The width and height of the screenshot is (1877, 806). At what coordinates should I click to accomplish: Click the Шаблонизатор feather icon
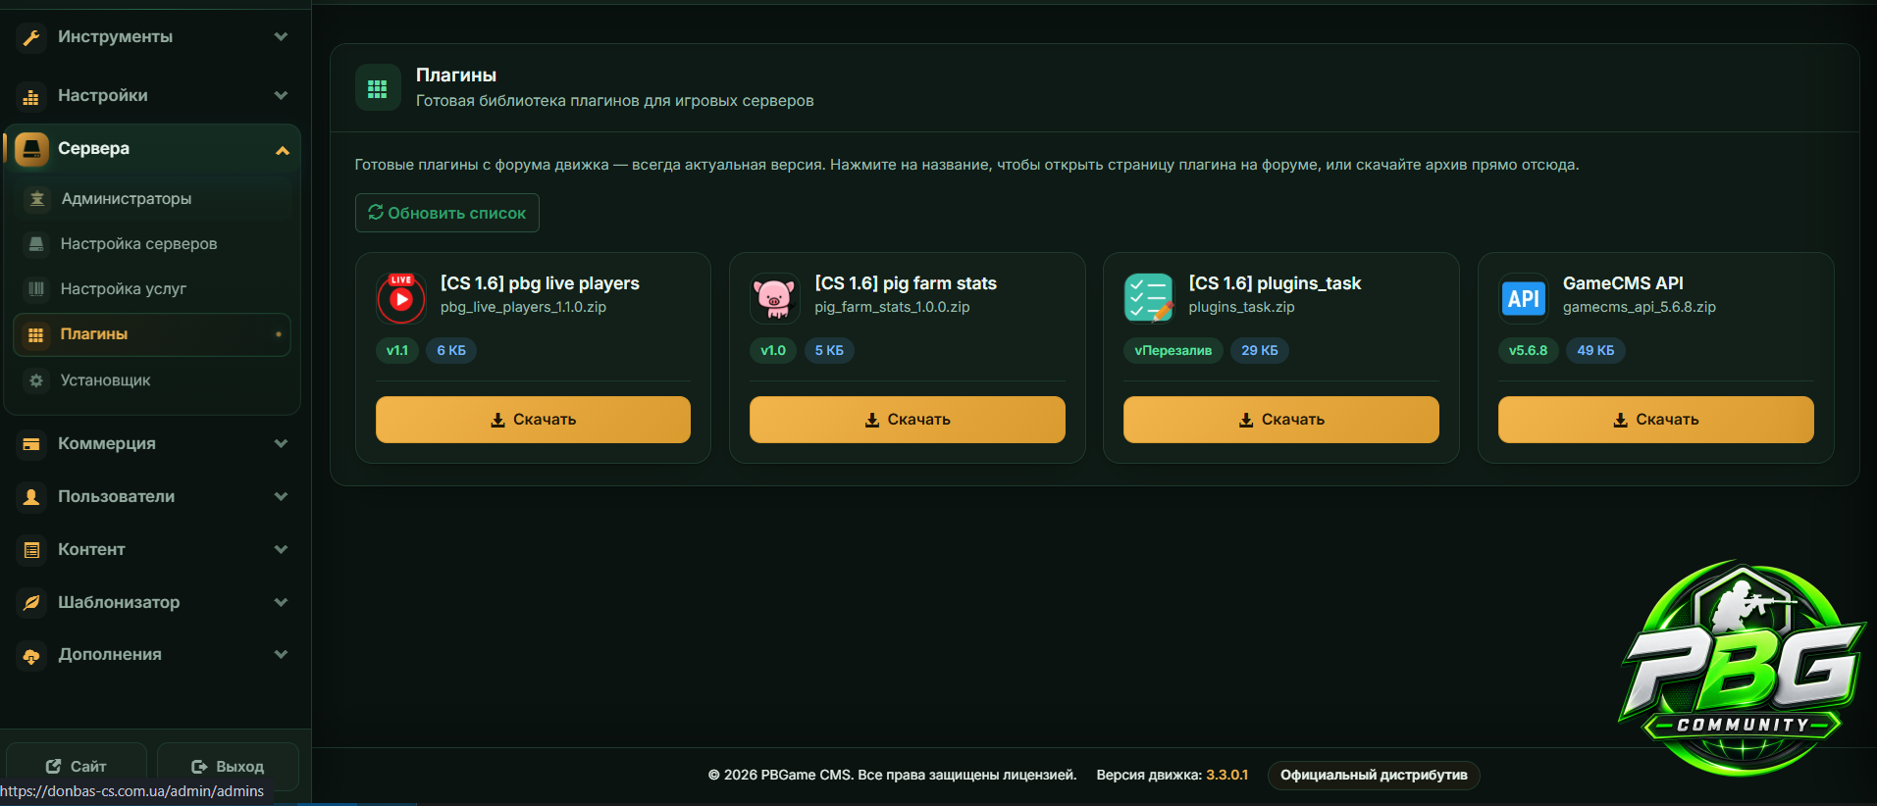(x=31, y=602)
